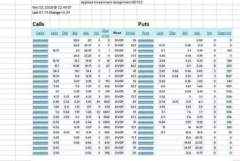Select the calls Bid header link
The image size is (240, 161).
click(x=75, y=33)
